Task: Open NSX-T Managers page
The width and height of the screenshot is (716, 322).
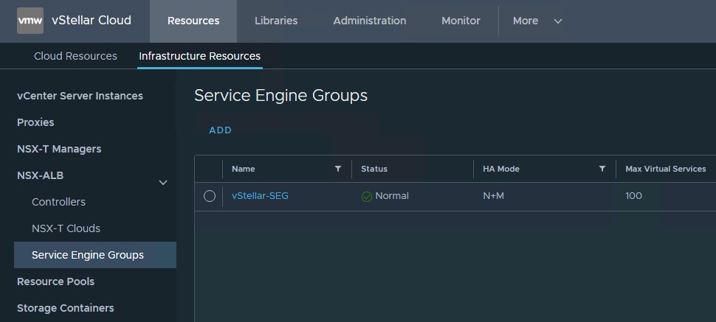Action: pyautogui.click(x=59, y=149)
